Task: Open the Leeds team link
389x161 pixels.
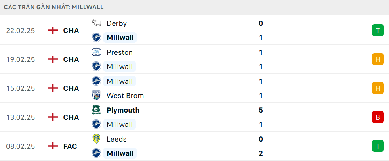Action: 116,139
